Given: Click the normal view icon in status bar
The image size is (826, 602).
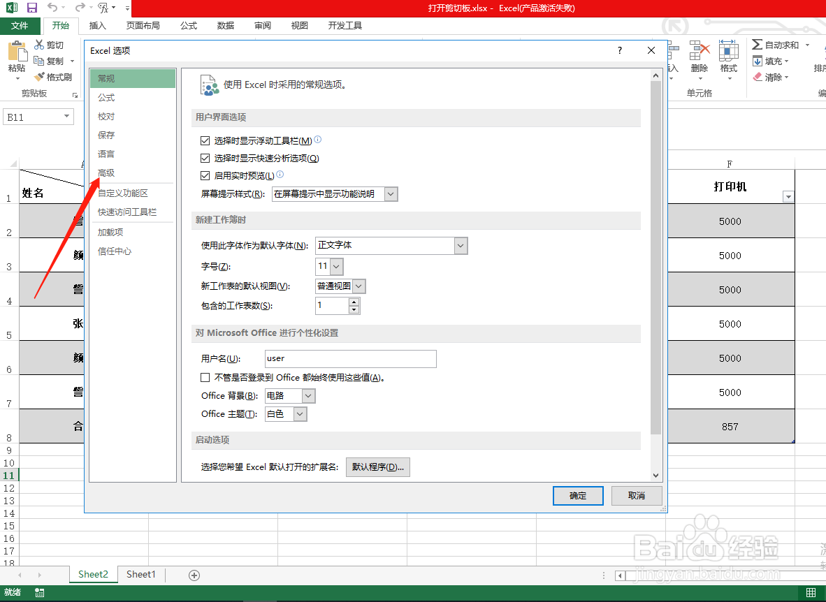Looking at the screenshot, I should [811, 592].
